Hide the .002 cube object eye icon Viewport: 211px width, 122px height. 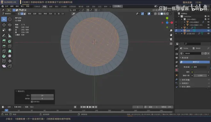click(208, 34)
